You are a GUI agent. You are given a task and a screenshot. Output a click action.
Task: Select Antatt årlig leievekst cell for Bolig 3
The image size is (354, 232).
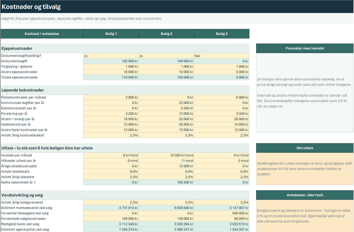(x=222, y=177)
